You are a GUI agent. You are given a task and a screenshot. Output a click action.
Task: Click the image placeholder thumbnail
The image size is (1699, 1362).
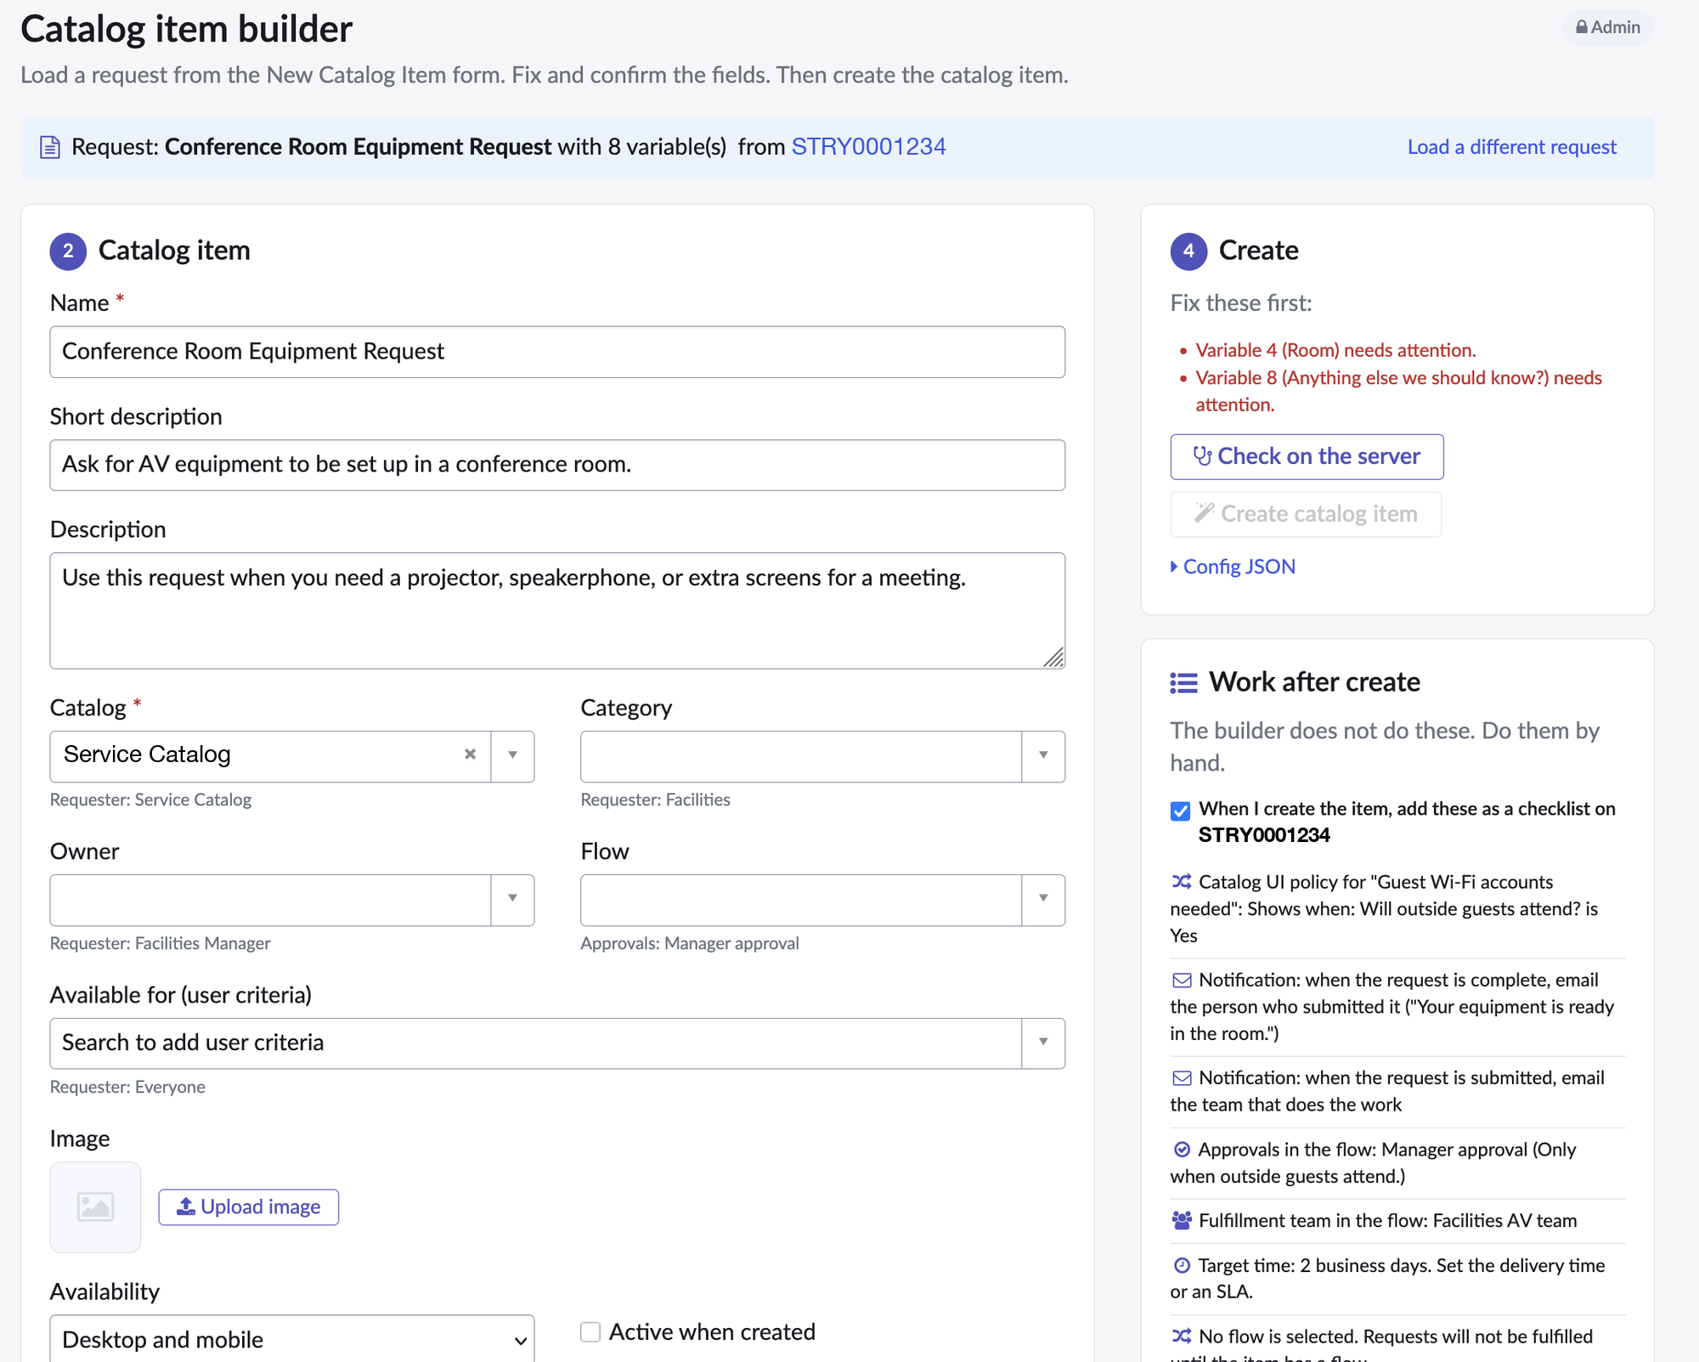(95, 1207)
